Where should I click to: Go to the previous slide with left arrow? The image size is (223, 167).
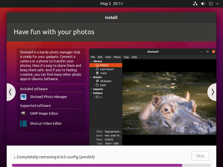[x=11, y=92]
